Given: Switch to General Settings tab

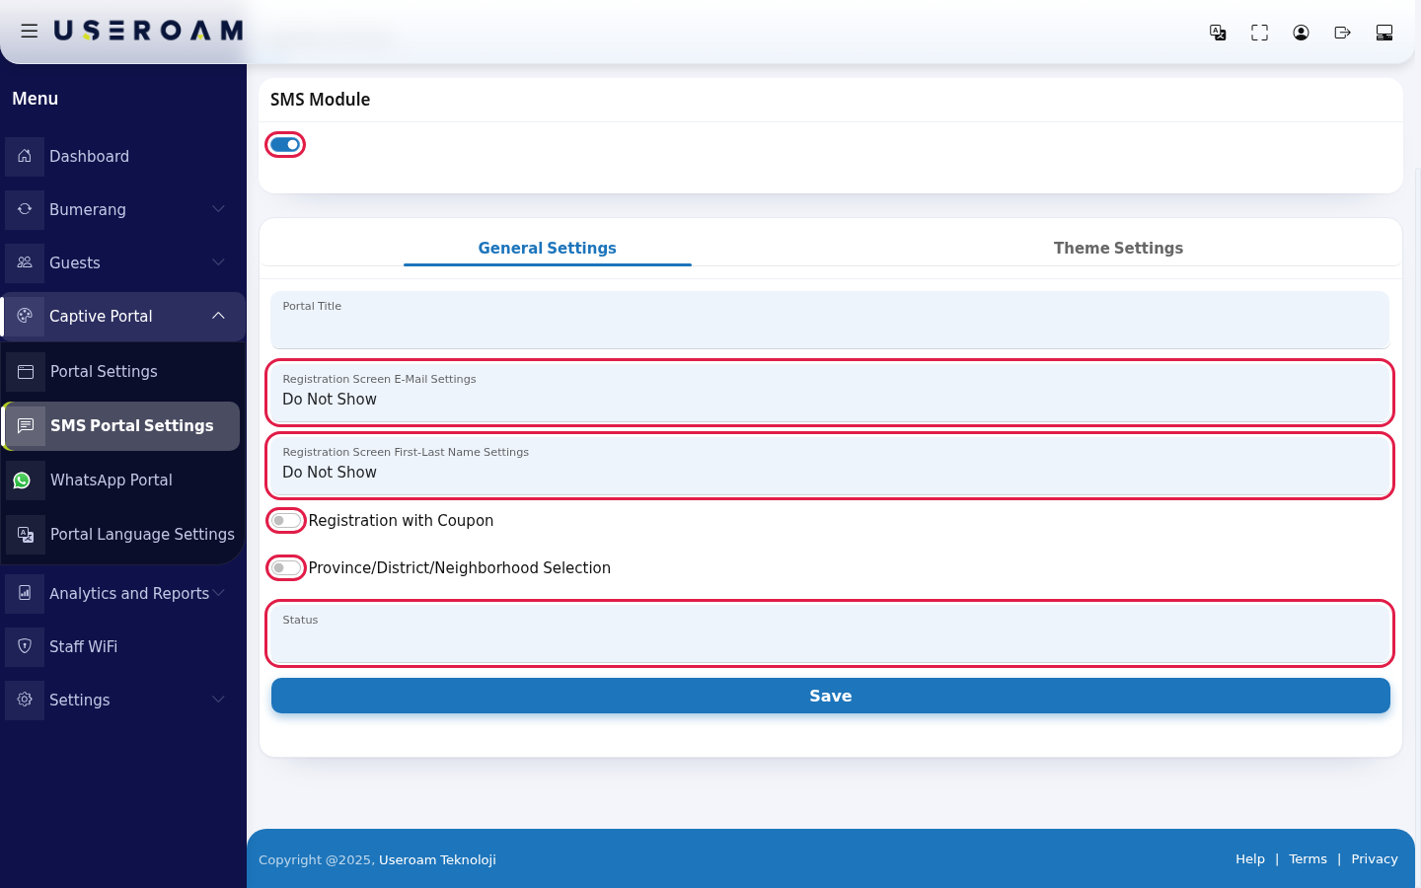Looking at the screenshot, I should [x=548, y=248].
